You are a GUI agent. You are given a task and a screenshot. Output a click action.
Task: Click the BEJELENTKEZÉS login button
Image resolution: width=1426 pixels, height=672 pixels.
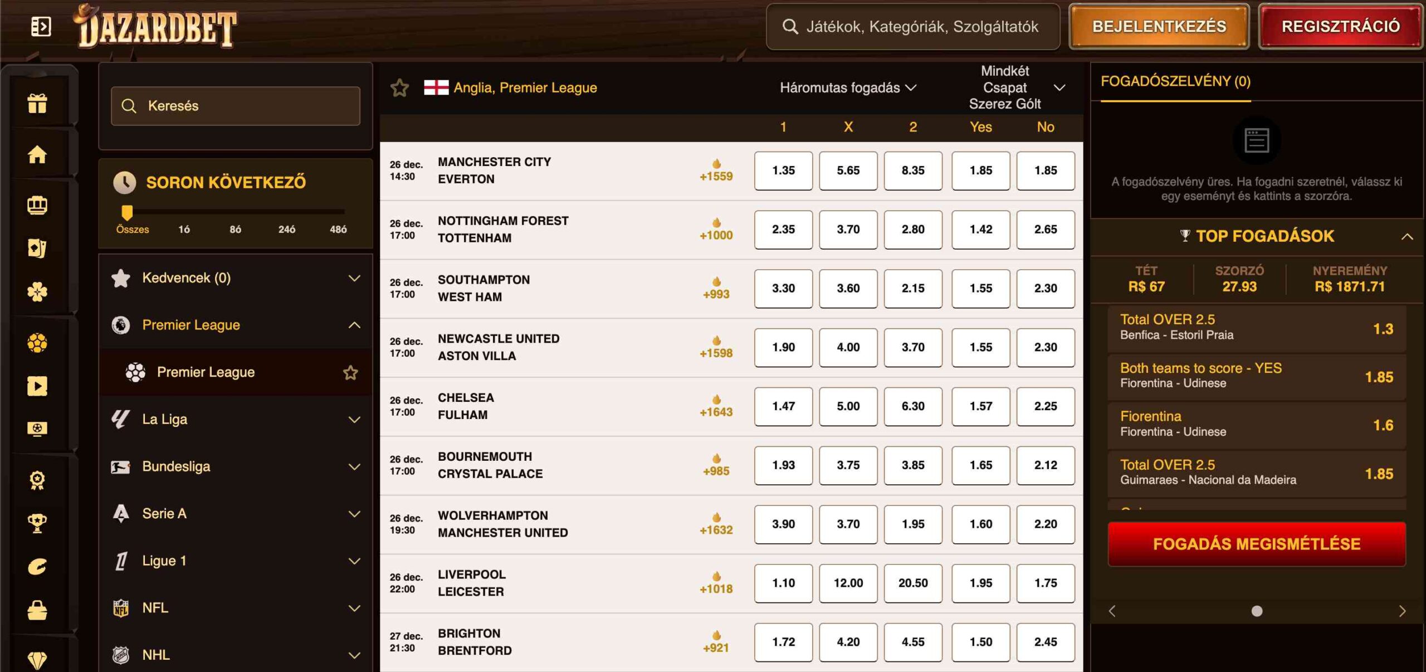click(x=1159, y=26)
